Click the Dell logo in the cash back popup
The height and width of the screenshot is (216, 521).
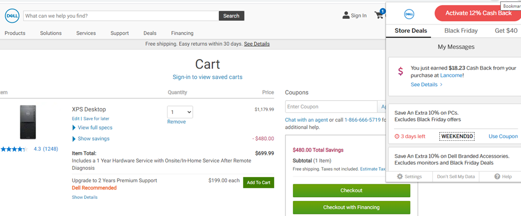point(409,14)
